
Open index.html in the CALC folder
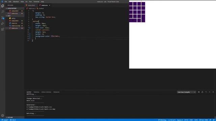pos(15,21)
